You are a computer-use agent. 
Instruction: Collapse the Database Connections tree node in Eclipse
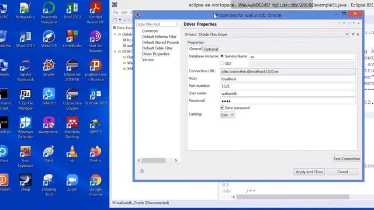[115, 34]
